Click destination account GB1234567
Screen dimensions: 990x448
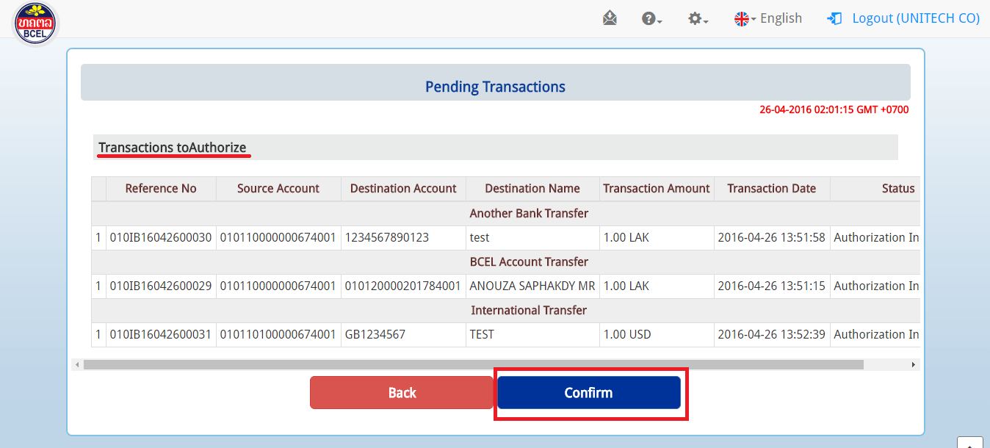click(375, 335)
